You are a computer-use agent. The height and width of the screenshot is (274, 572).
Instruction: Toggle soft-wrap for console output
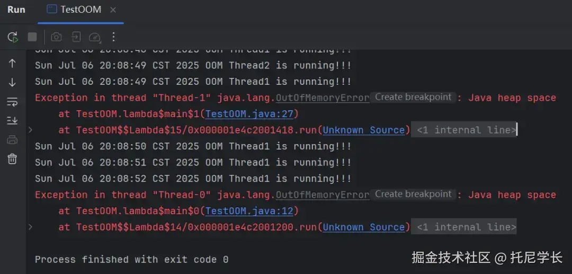[x=13, y=101]
